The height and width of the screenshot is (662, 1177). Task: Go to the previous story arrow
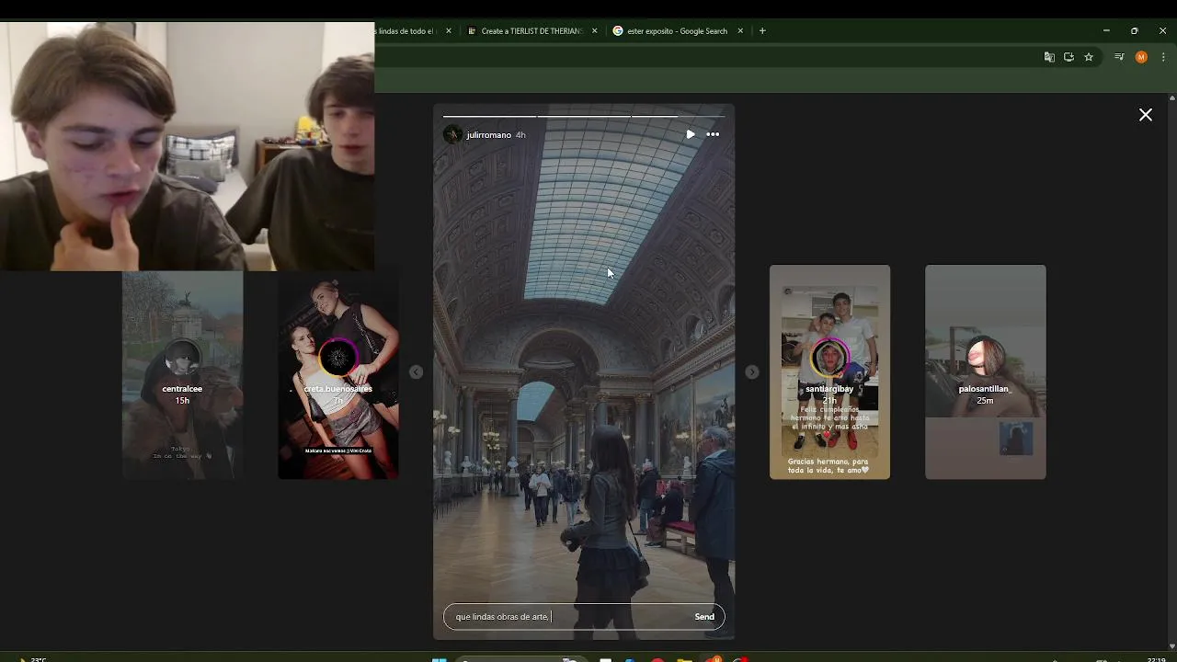coord(416,371)
